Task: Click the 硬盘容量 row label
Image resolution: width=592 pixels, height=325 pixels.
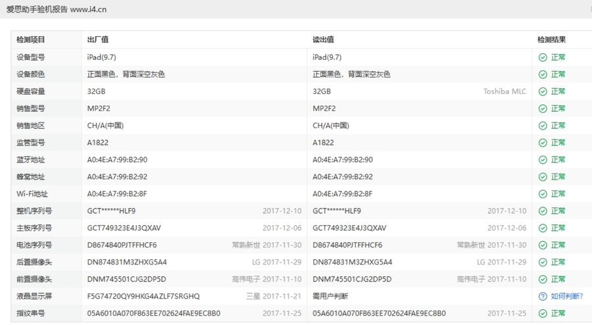Action: [x=30, y=91]
